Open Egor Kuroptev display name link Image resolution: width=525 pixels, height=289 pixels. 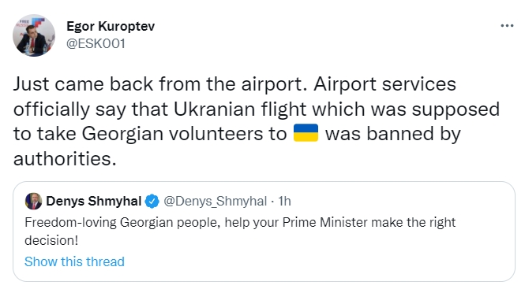click(111, 27)
